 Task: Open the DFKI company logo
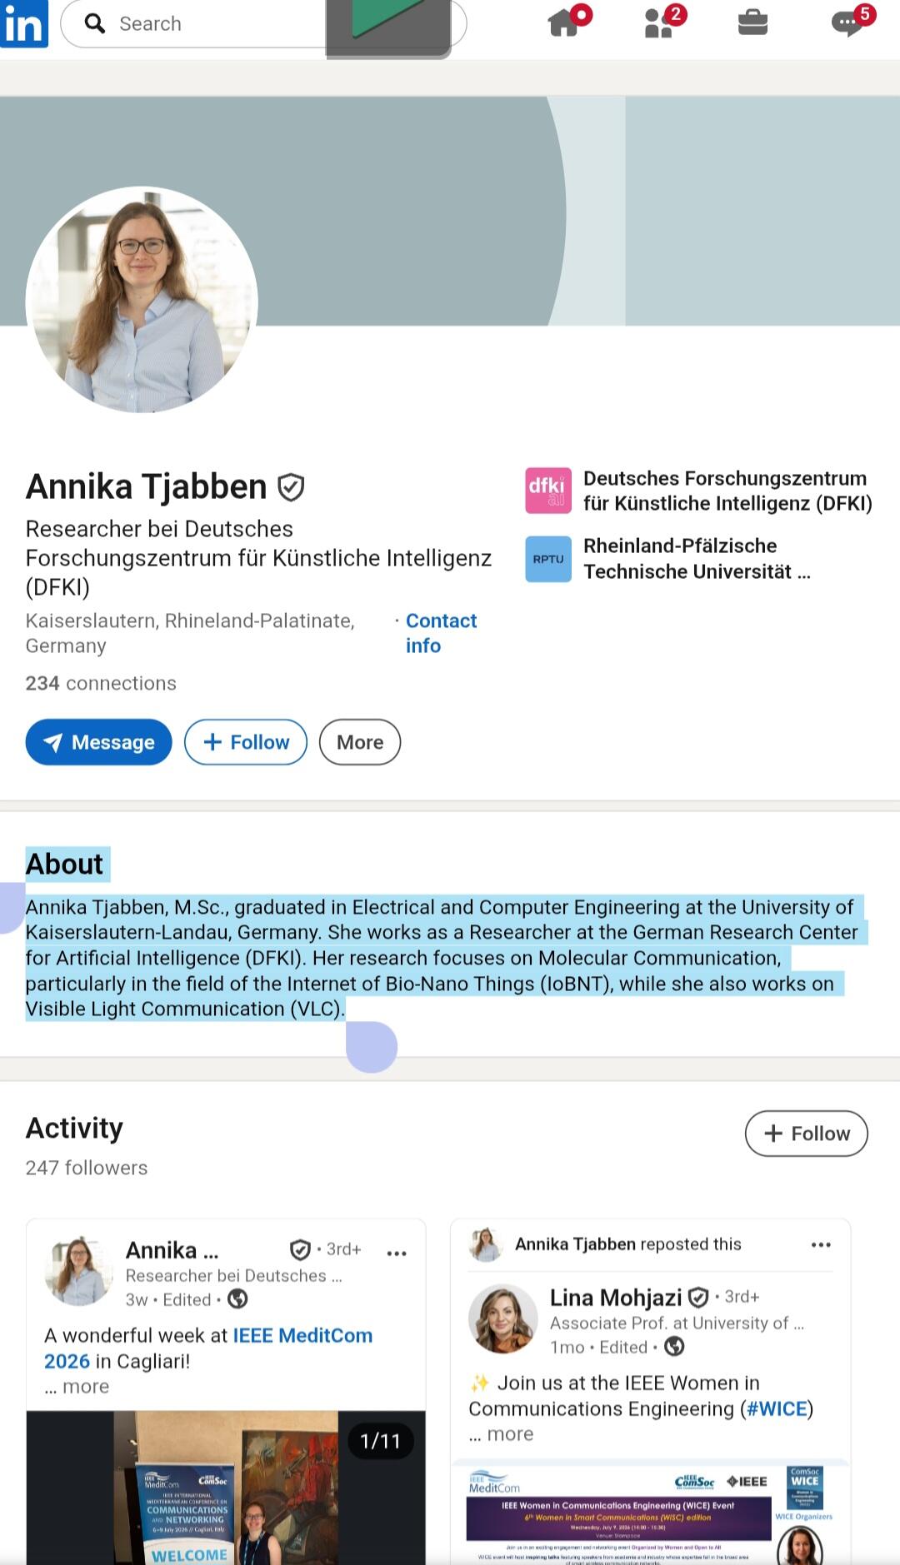548,491
